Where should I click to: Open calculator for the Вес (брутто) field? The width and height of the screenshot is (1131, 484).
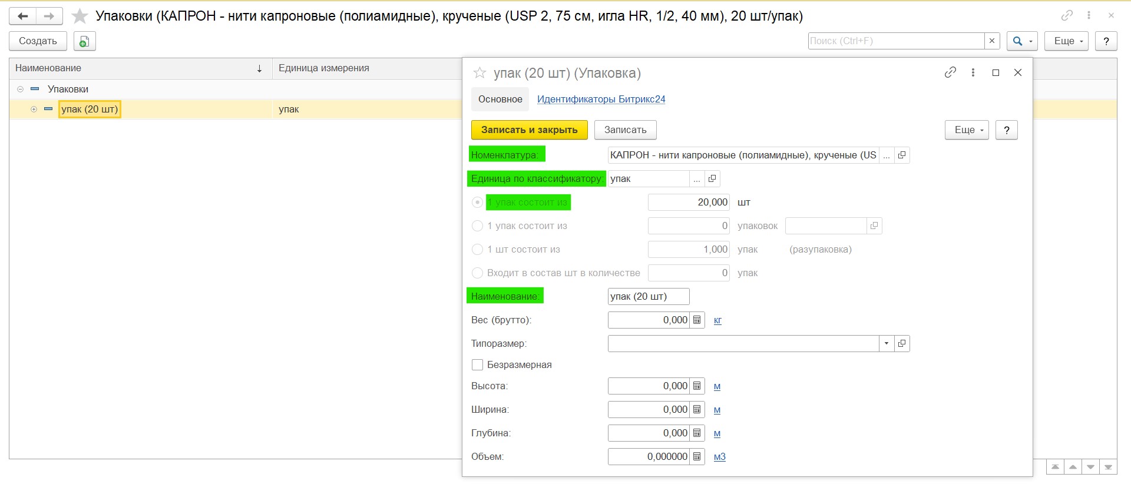697,320
